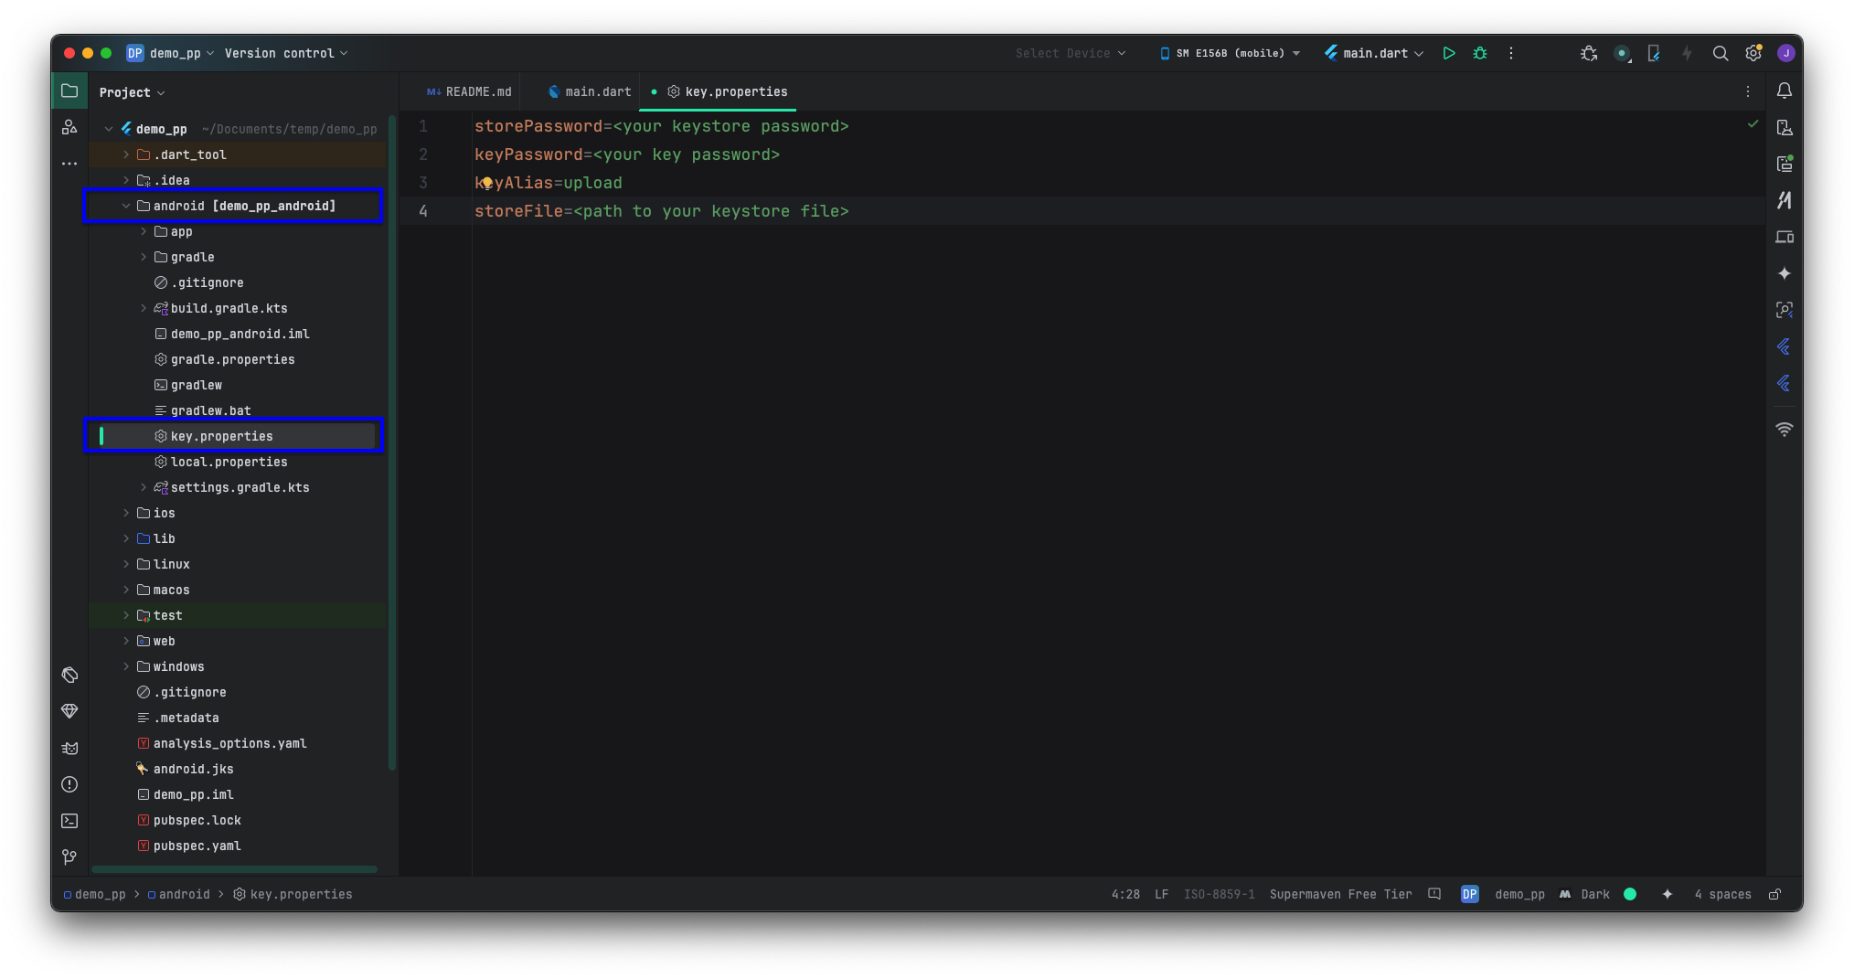Open the Structure tool window icon
Viewport: 1854px width, 979px height.
69,127
